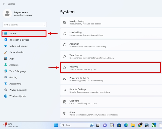162x129 pixels.
Task: Open Recovery settings
Action: 110,68
